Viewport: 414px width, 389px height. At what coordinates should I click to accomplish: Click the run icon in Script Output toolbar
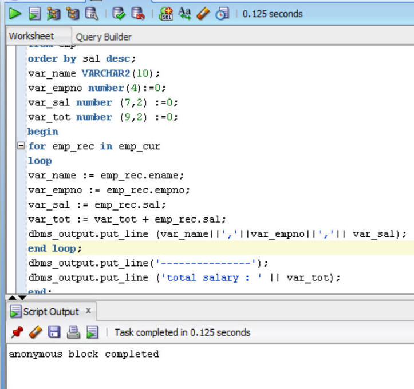92,332
